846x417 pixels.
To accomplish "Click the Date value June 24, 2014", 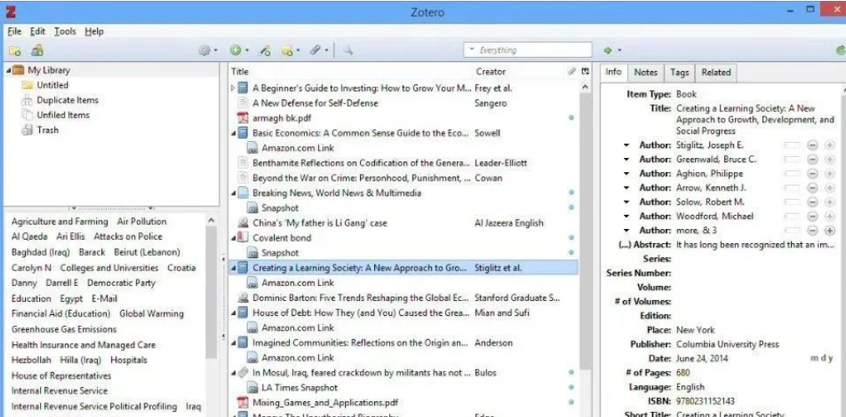I will point(702,359).
